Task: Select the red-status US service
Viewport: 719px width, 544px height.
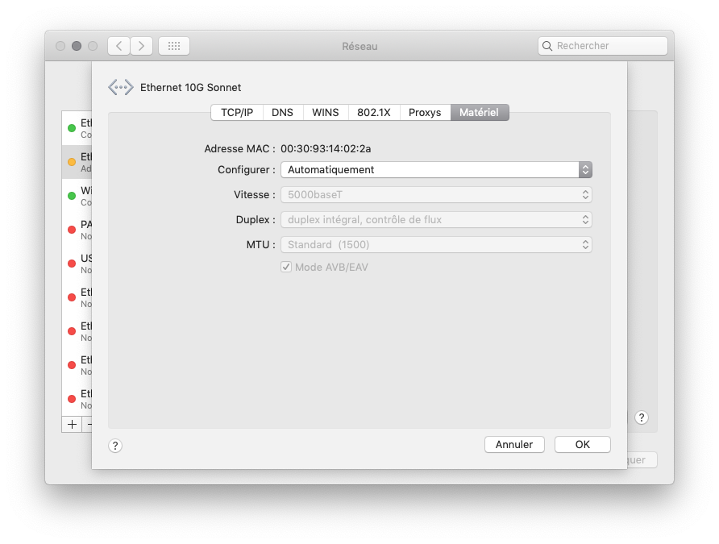Action: tap(77, 264)
